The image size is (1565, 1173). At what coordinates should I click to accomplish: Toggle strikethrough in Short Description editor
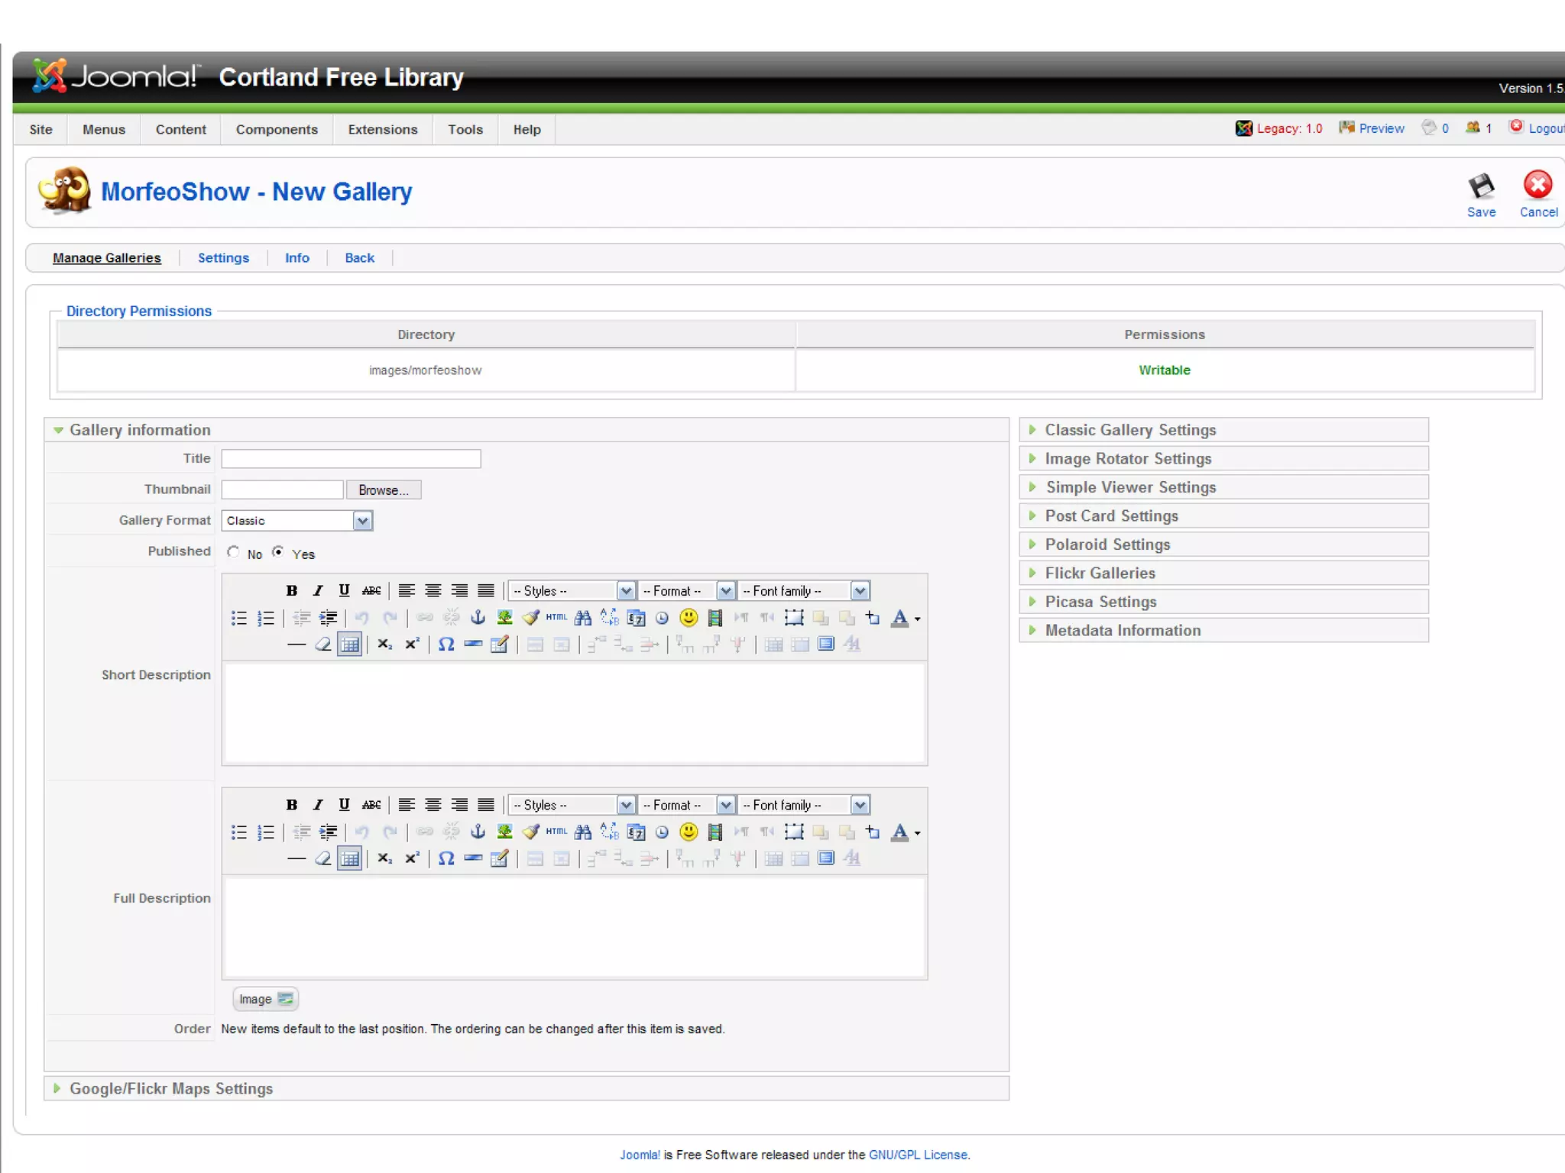click(x=371, y=590)
